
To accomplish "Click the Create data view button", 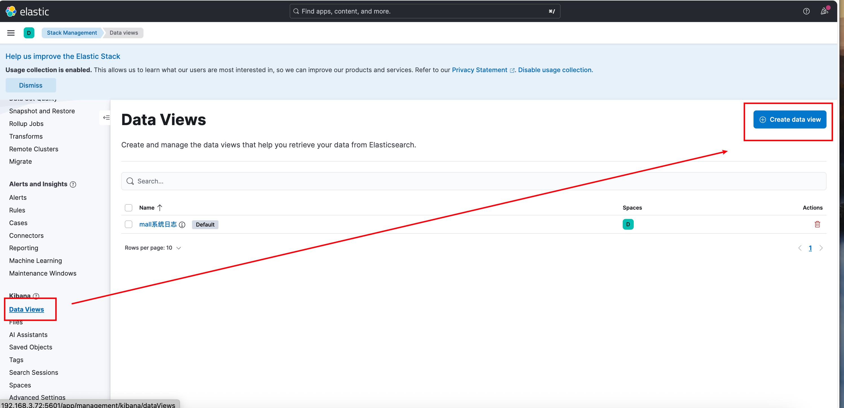I will (x=790, y=119).
